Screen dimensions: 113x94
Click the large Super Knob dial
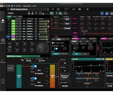point(43,48)
